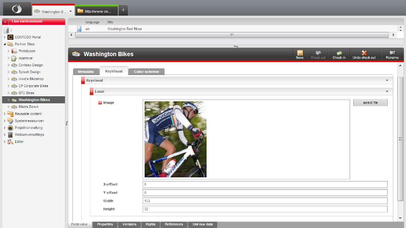406x228 pixels.
Task: Toggle the red box beside Local header
Action: [x=91, y=92]
